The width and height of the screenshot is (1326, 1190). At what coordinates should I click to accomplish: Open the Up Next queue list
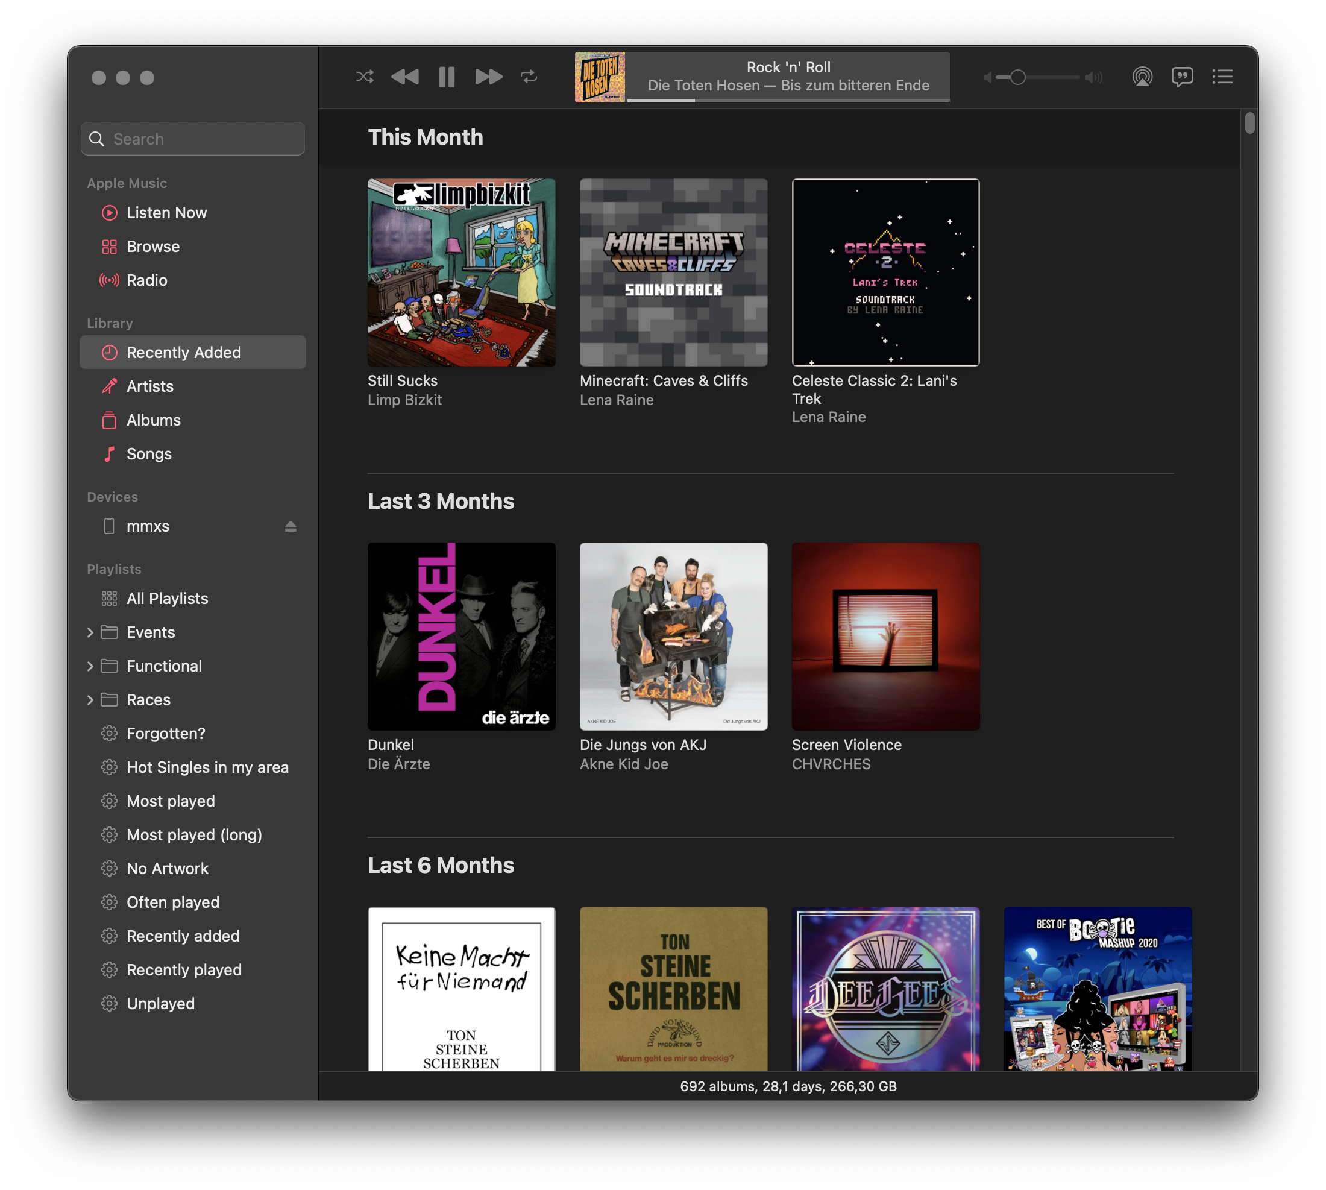pos(1222,77)
